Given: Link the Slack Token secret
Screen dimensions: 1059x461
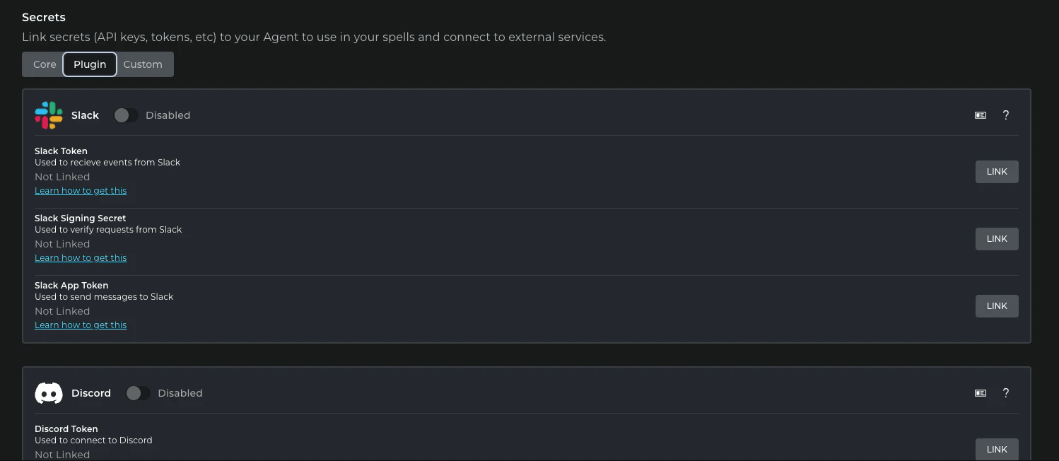Looking at the screenshot, I should pos(997,171).
